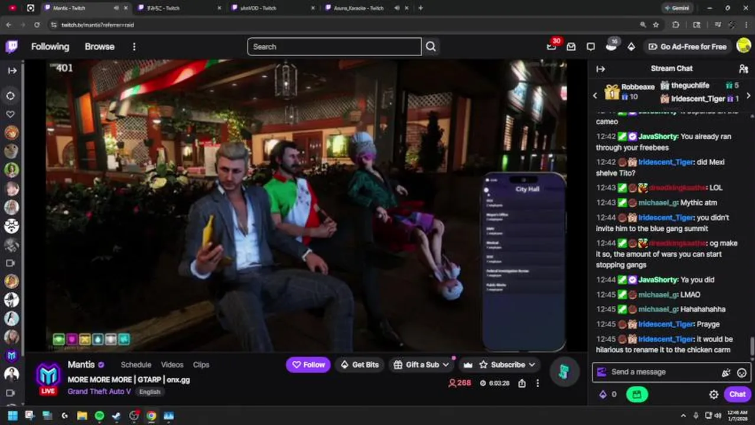Image resolution: width=755 pixels, height=425 pixels.
Task: Open the Gemini button in Chrome
Action: (x=677, y=8)
